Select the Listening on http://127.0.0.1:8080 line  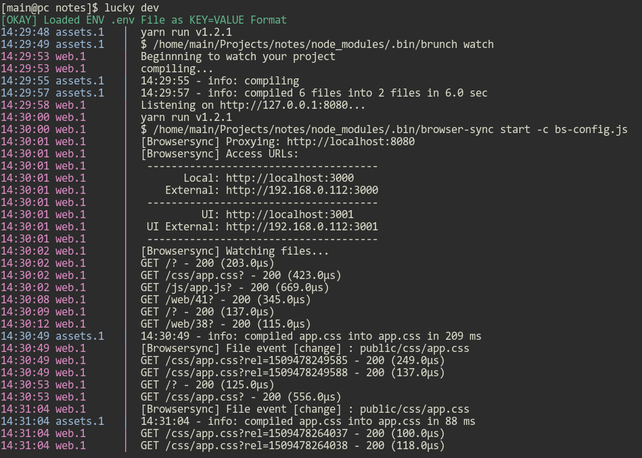point(252,105)
